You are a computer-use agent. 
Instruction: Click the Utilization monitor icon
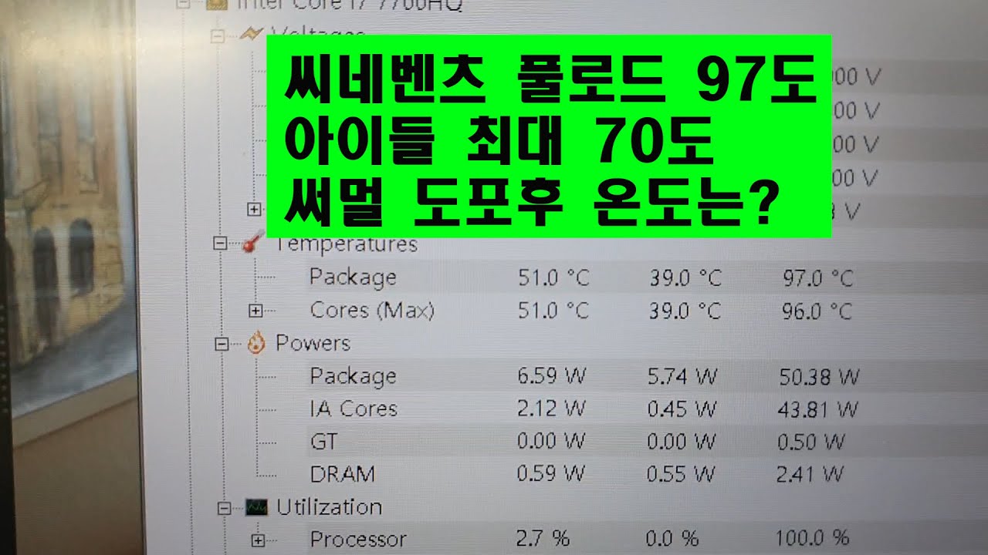[x=256, y=507]
